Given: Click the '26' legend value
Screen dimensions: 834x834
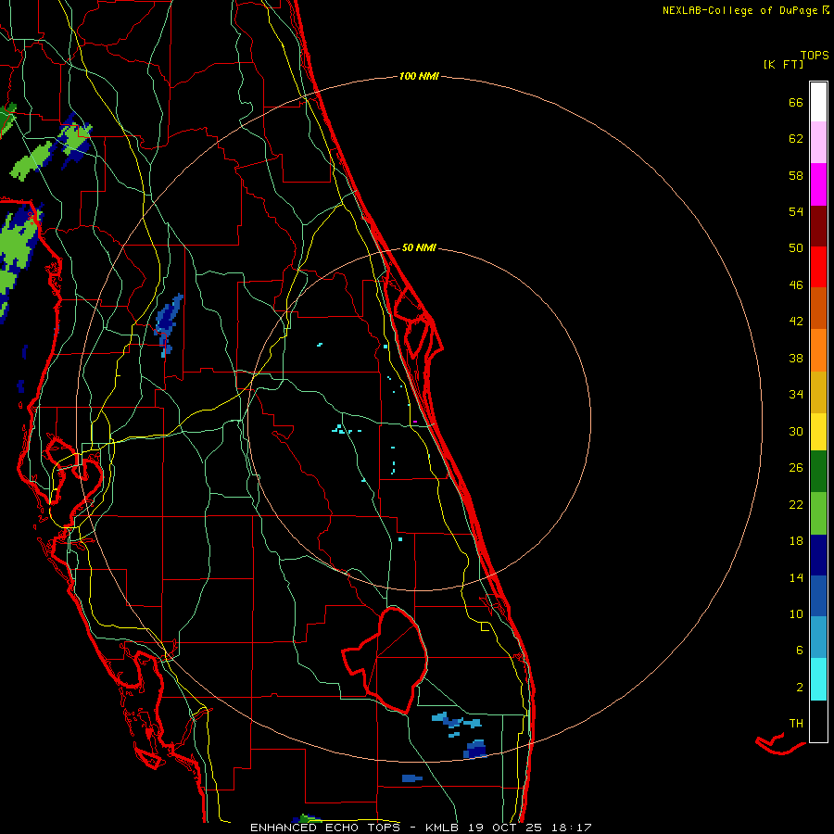Looking at the screenshot, I should coord(796,468).
